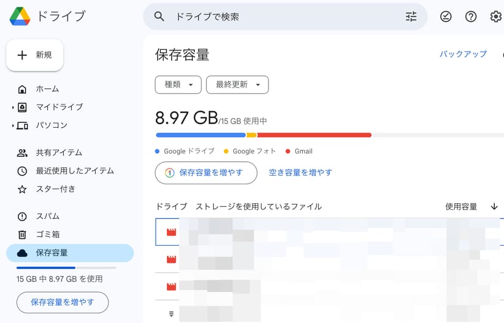The image size is (504, 323).
Task: Click the 新規 button
Action: (35, 55)
